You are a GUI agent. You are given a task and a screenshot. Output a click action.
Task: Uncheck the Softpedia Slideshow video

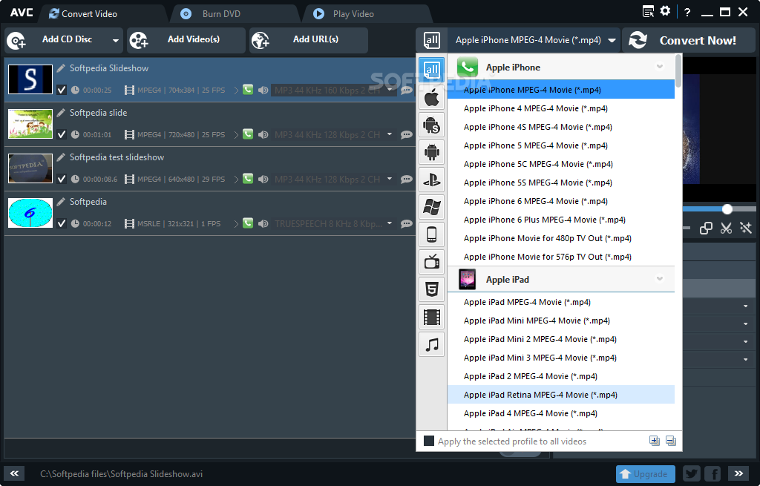click(62, 90)
